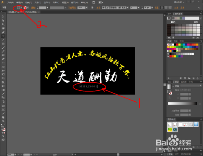Open the 编辑(E) menu
This screenshot has width=203, height=156.
click(x=19, y=2)
